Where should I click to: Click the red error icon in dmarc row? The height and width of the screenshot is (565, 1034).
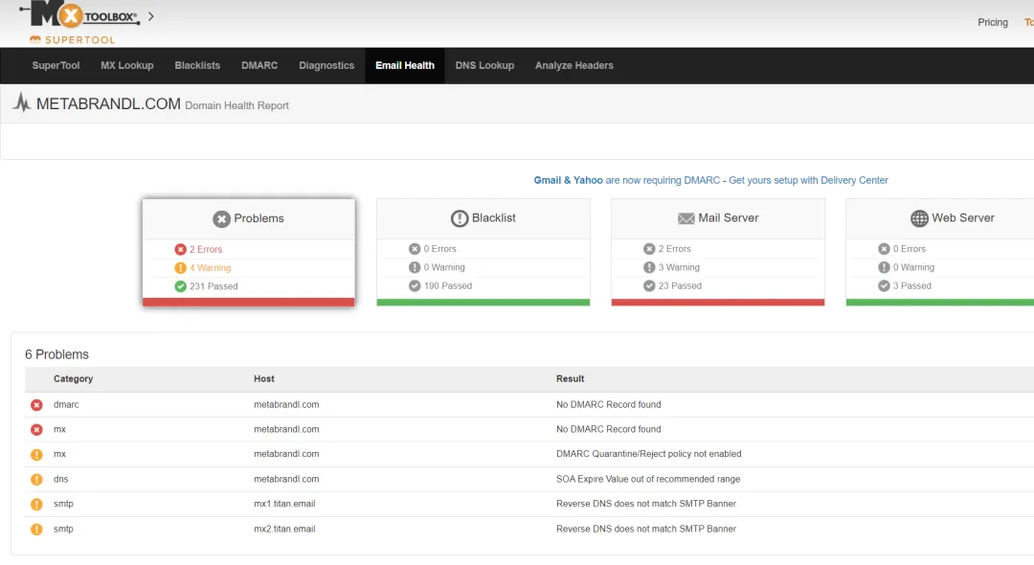tap(36, 405)
